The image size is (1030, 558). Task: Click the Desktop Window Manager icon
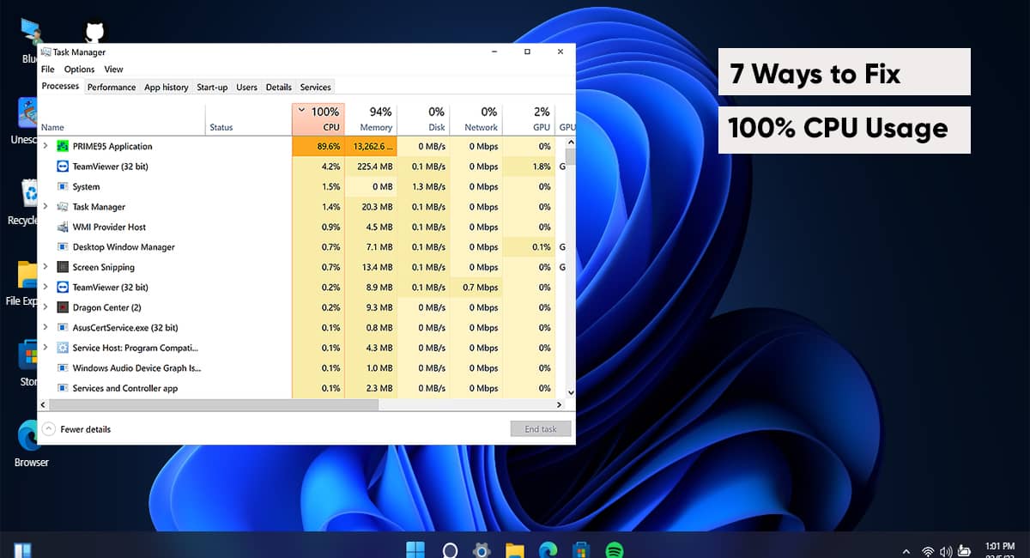coord(63,247)
